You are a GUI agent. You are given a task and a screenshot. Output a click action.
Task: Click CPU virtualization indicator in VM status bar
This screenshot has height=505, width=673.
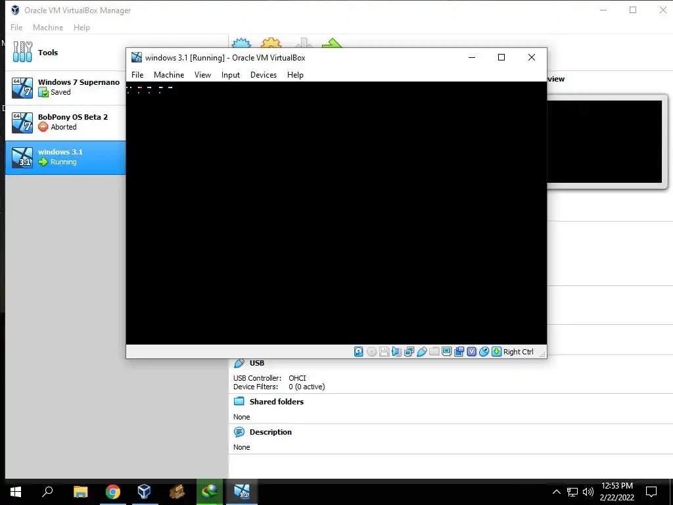click(471, 352)
